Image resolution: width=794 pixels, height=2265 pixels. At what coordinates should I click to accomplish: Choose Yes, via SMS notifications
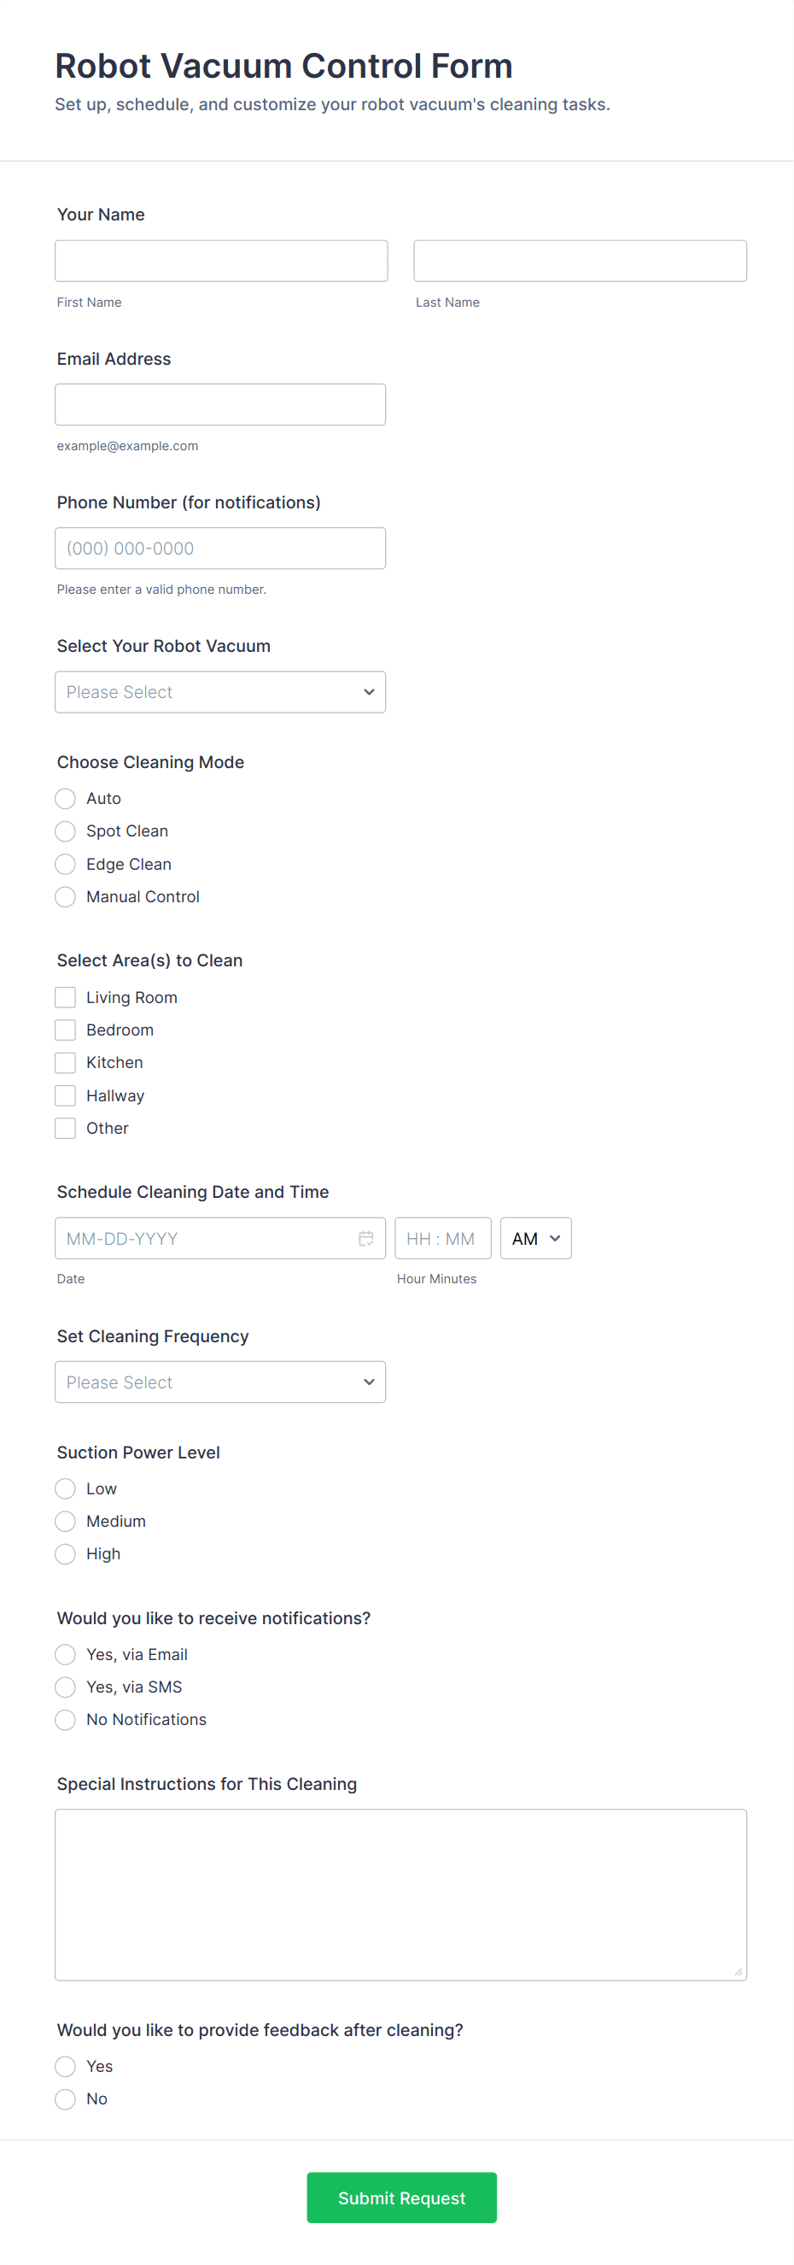coord(65,1687)
